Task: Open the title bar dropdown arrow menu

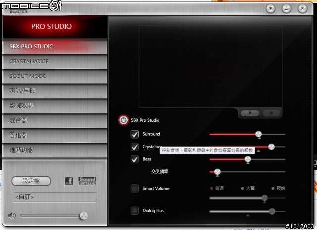Action: pos(271,9)
